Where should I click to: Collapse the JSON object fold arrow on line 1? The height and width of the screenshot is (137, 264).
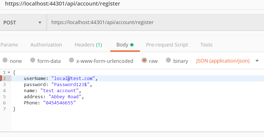(x=9, y=73)
